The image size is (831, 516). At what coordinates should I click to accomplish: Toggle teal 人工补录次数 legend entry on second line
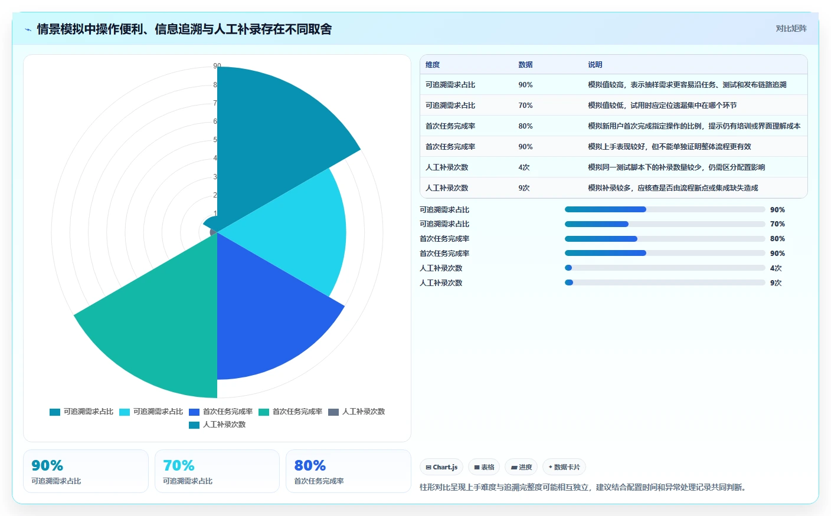click(217, 425)
